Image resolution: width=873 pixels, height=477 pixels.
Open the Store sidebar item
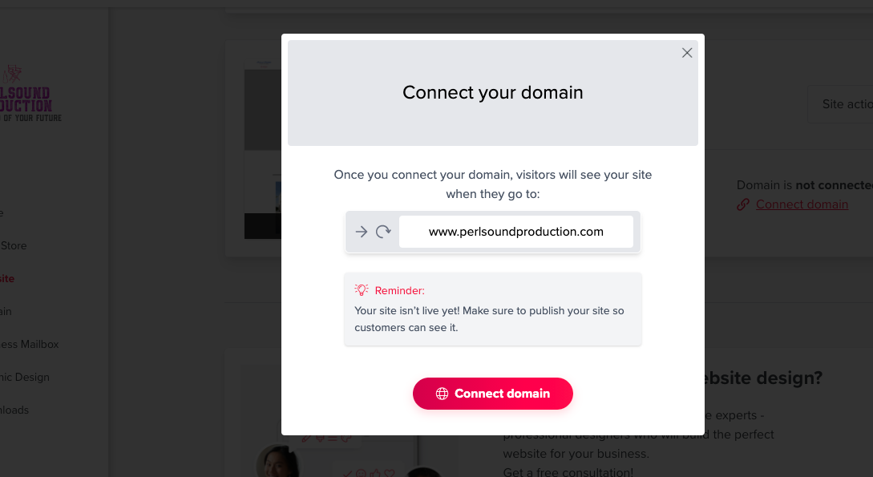[x=14, y=245]
